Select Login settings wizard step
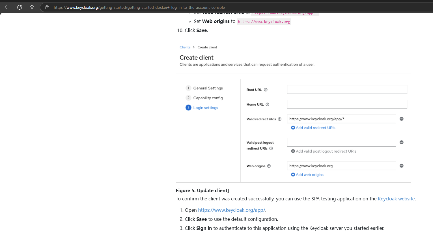 click(x=206, y=108)
